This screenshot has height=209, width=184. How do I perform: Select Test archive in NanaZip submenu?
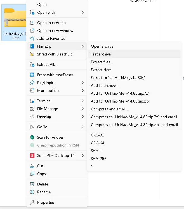pyautogui.click(x=101, y=54)
